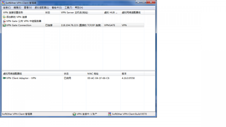Open the 帮助(H) menu

pyautogui.click(x=79, y=8)
